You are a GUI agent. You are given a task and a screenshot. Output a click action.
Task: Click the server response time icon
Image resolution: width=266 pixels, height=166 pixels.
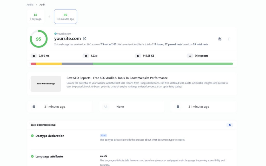click(x=34, y=56)
